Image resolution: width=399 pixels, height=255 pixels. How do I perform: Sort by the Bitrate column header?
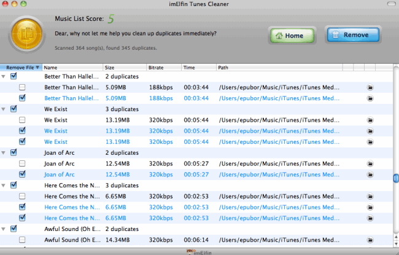coord(164,68)
